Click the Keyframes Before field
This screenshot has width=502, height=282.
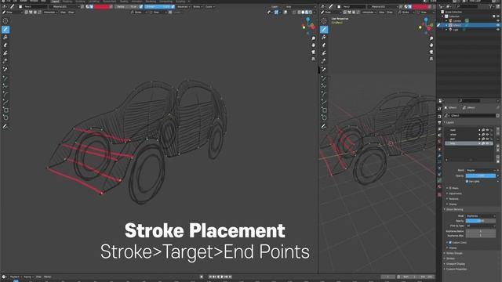tap(481, 231)
